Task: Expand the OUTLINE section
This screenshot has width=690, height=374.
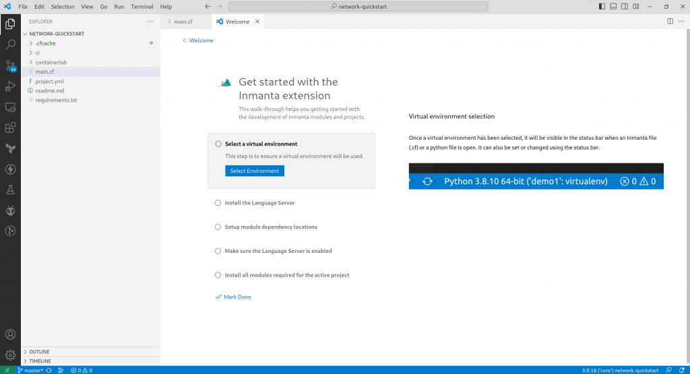Action: [90, 352]
